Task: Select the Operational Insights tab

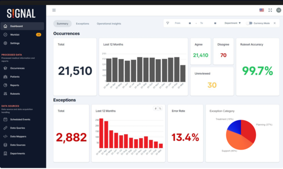Action: click(x=109, y=24)
